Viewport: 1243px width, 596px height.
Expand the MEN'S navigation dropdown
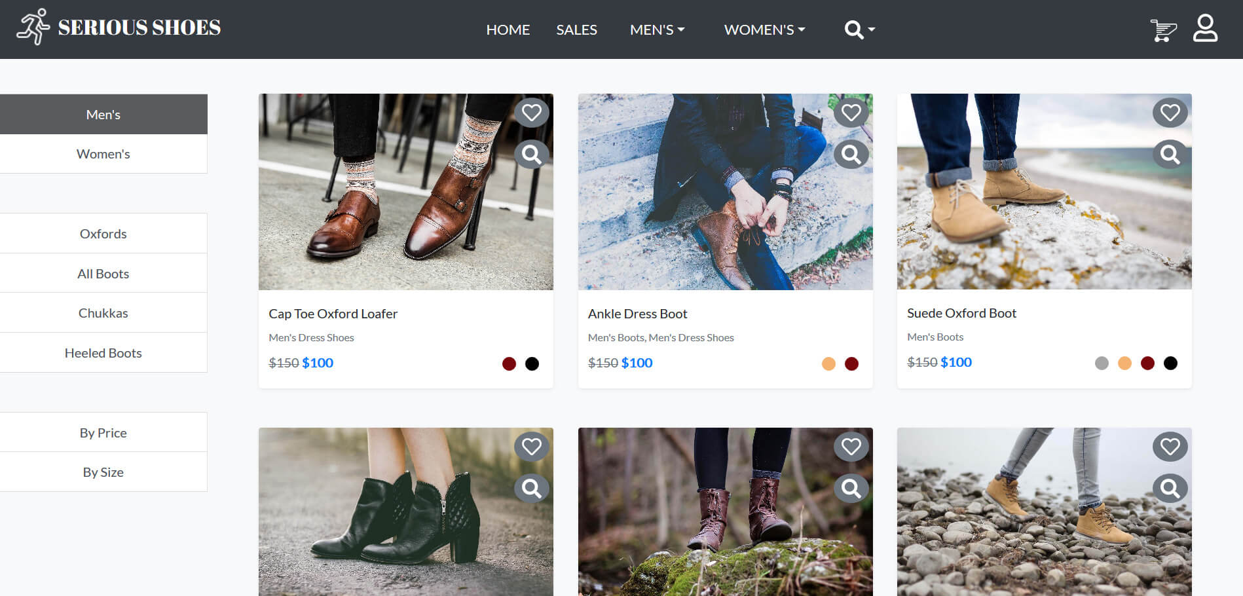(657, 29)
